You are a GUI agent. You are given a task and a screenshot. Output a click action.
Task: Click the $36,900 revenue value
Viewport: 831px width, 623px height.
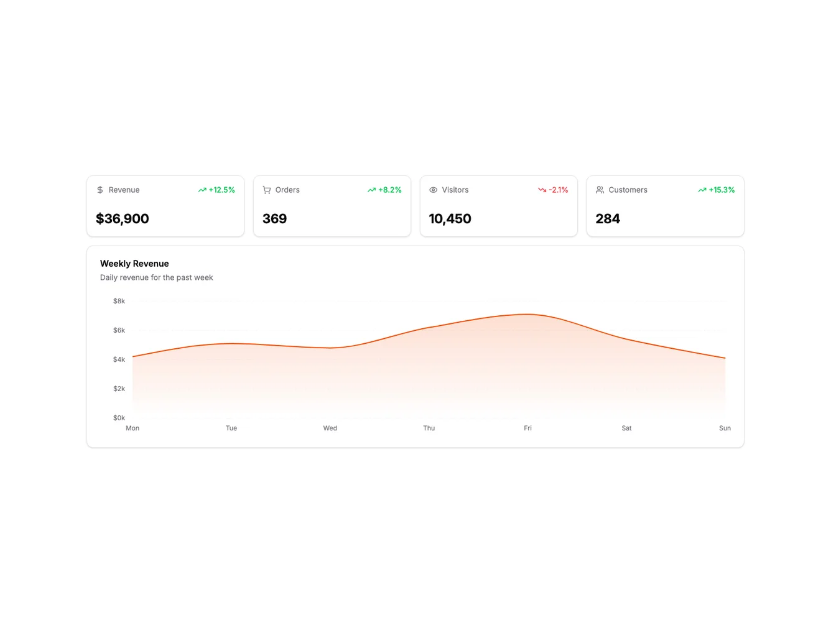click(122, 219)
